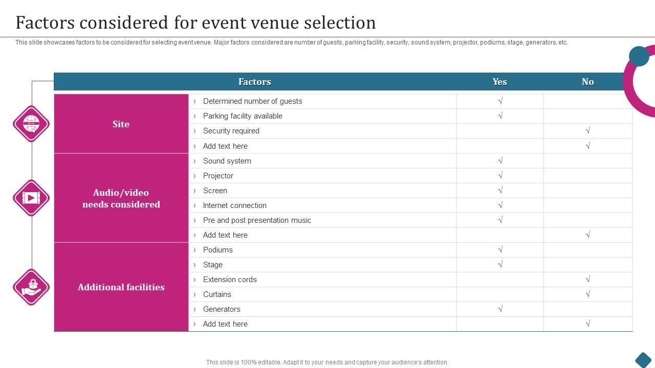Viewport: 655px width, 368px height.
Task: Click the video play icon beside Audio/video
Action: (x=31, y=198)
